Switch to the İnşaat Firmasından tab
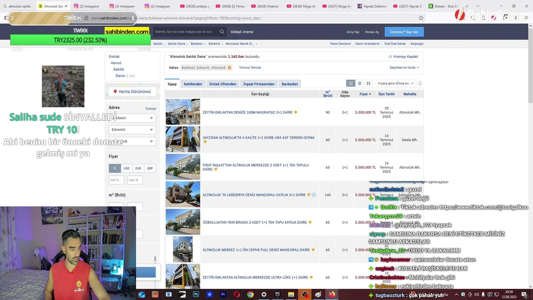Image resolution: width=533 pixels, height=300 pixels. pyautogui.click(x=259, y=84)
